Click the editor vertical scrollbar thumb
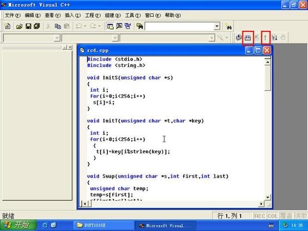This screenshot has width=308, height=231. [x=267, y=78]
